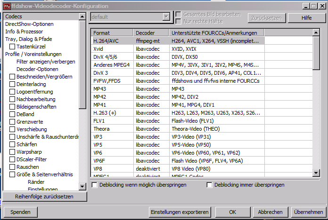This screenshot has width=328, height=220.
Task: Click the Hilfe button
Action: (306, 17)
